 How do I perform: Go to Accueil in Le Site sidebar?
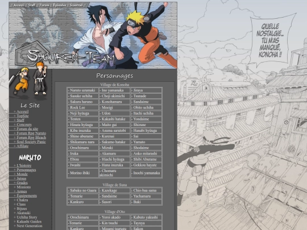23,111
